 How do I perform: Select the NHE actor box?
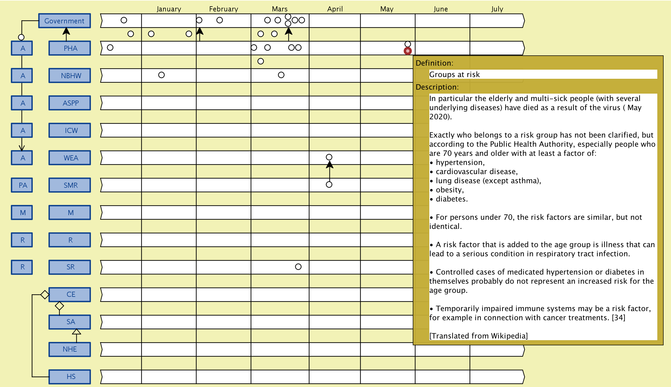click(70, 349)
